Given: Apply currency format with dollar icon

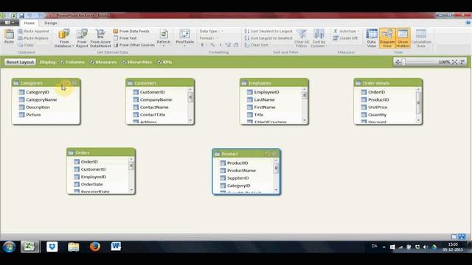Looking at the screenshot, I should pos(202,45).
